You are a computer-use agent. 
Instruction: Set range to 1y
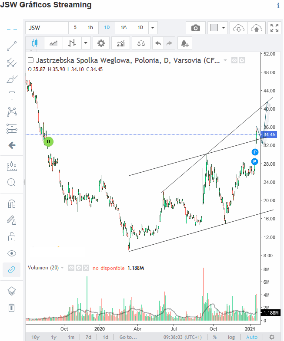click(53, 337)
